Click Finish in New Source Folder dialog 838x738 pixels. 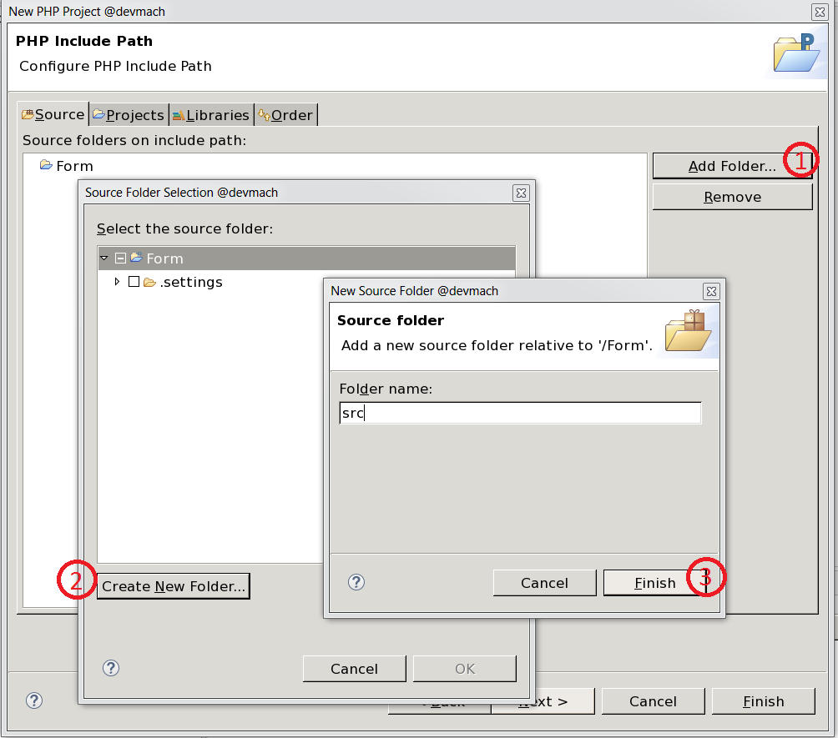[x=654, y=583]
